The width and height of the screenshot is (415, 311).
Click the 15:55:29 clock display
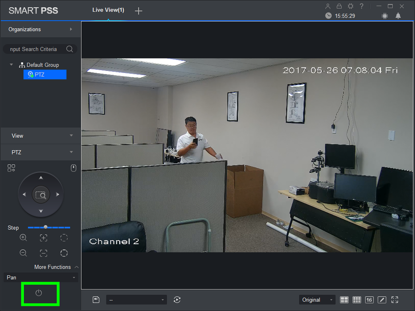pyautogui.click(x=344, y=16)
